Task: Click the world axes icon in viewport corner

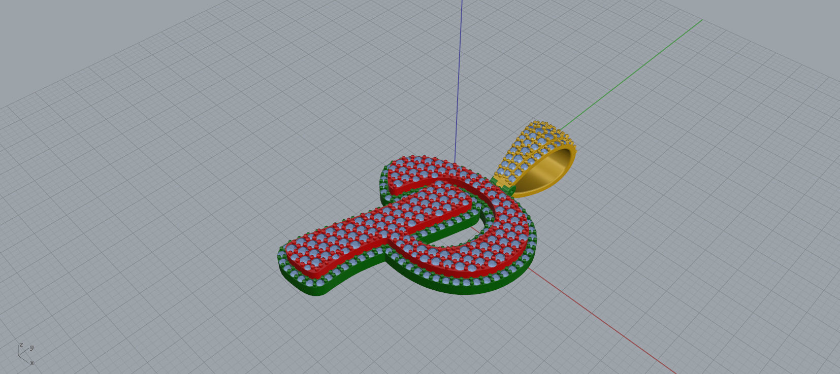Action: coord(26,353)
